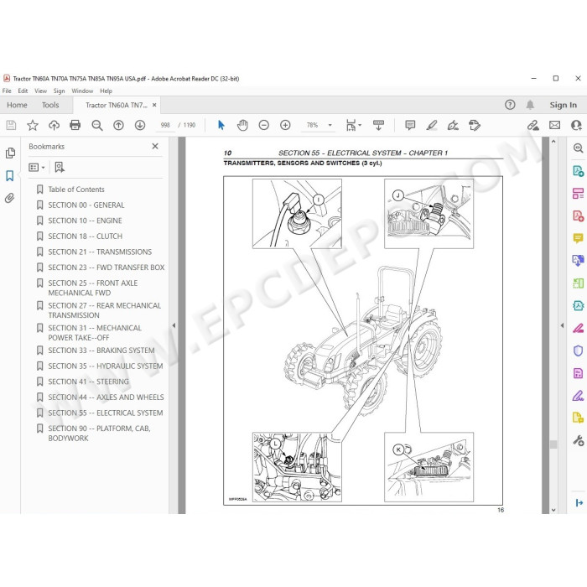Click the scroll down arrow of the document
The width and height of the screenshot is (587, 587).
553,510
